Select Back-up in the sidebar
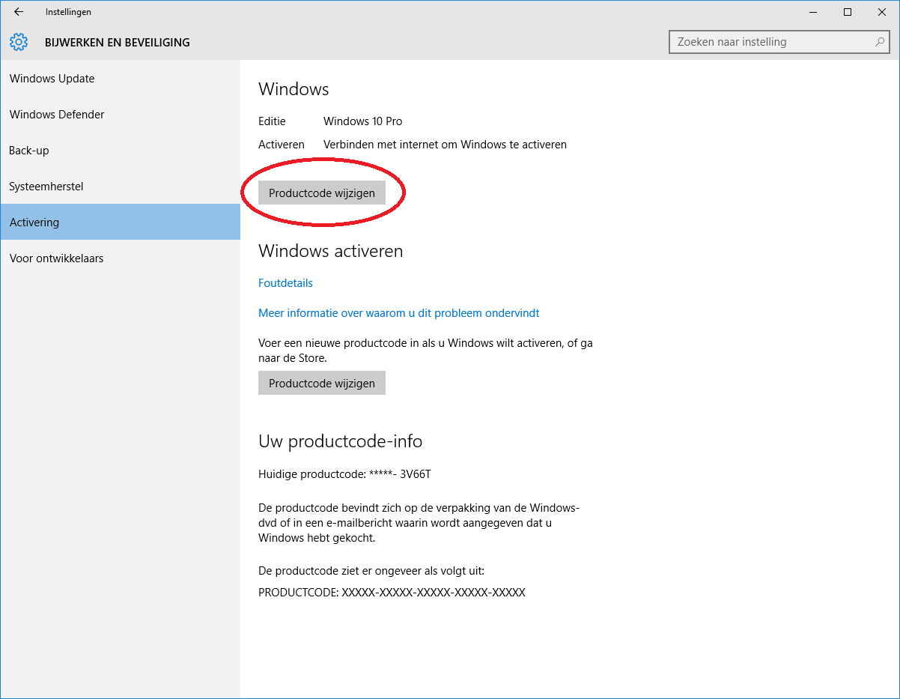Image resolution: width=900 pixels, height=699 pixels. pos(120,151)
